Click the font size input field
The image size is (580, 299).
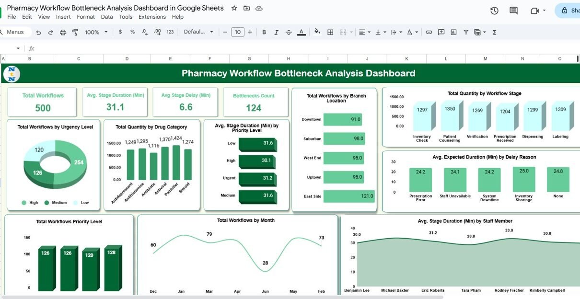[237, 32]
